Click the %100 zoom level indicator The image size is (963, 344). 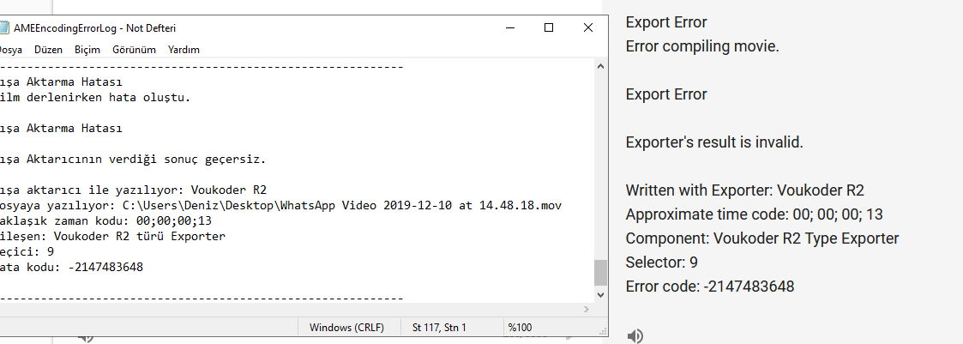pyautogui.click(x=521, y=328)
